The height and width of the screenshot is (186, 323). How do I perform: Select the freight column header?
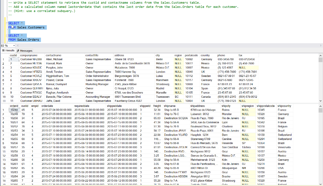click(x=157, y=106)
